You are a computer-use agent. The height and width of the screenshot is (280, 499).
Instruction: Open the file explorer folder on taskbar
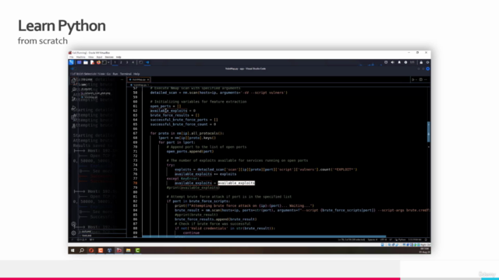(128, 250)
